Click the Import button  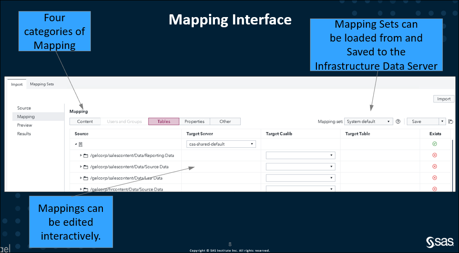(444, 99)
